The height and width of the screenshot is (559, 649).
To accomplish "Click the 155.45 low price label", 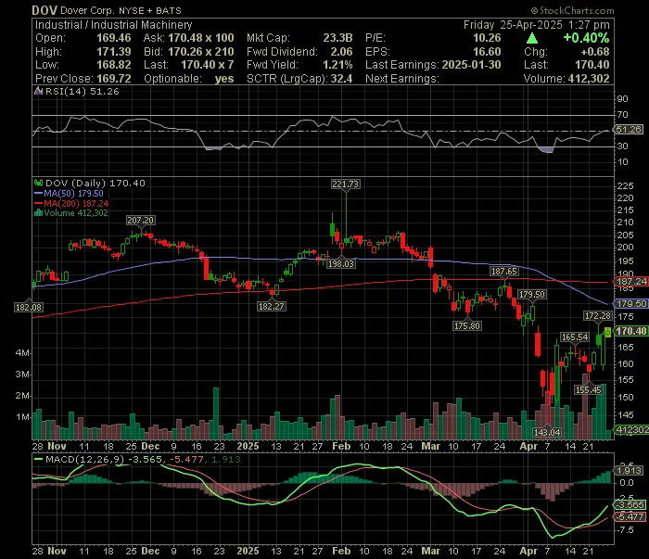I will (x=588, y=389).
